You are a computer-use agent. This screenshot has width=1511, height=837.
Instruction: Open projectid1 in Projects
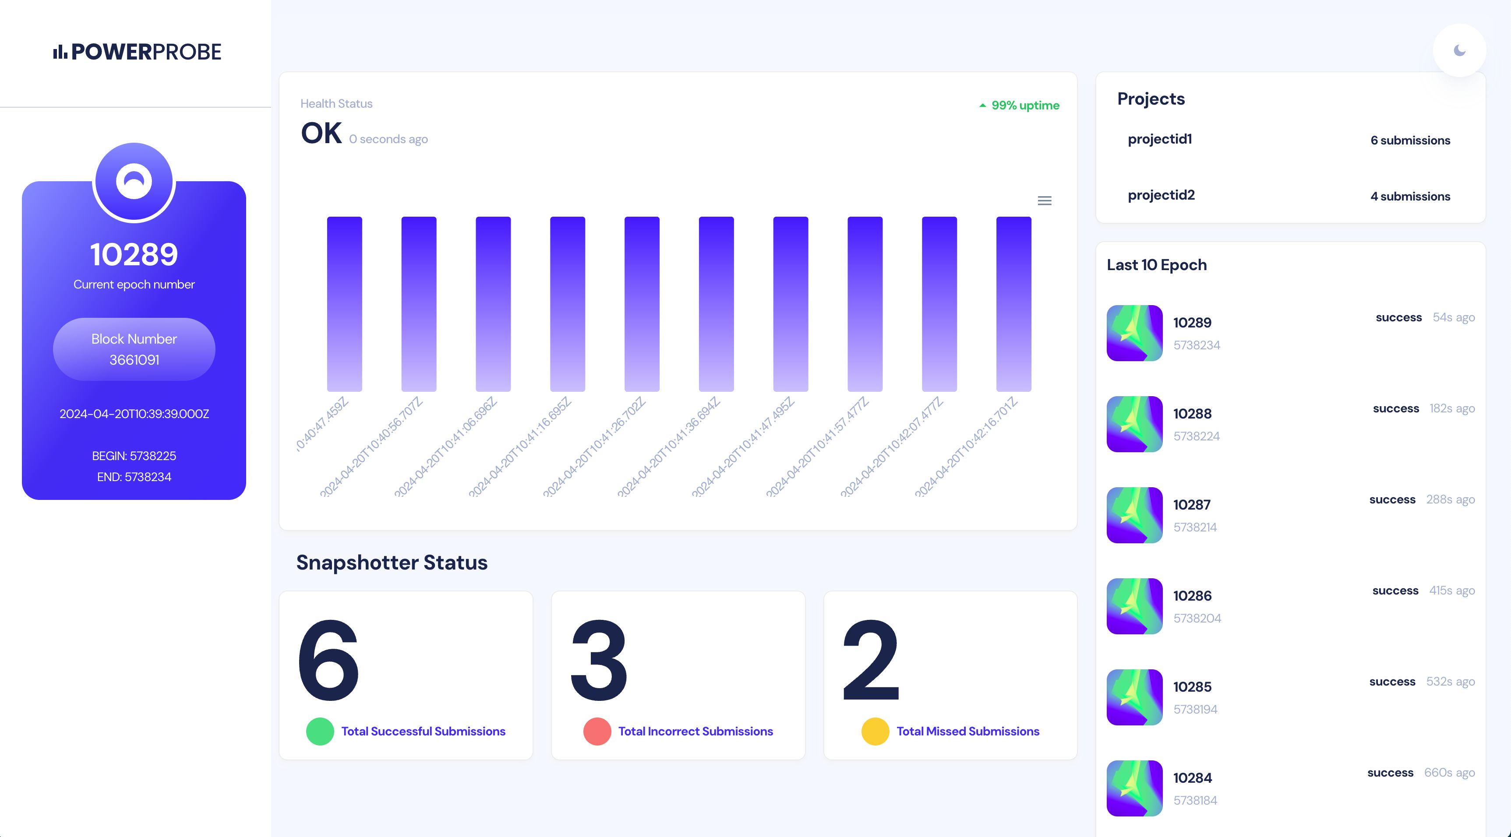click(x=1160, y=139)
